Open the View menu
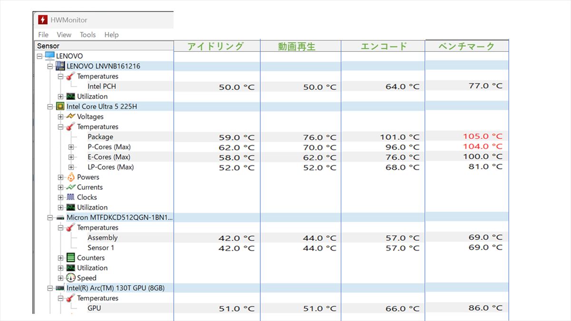Image resolution: width=571 pixels, height=321 pixels. [64, 35]
